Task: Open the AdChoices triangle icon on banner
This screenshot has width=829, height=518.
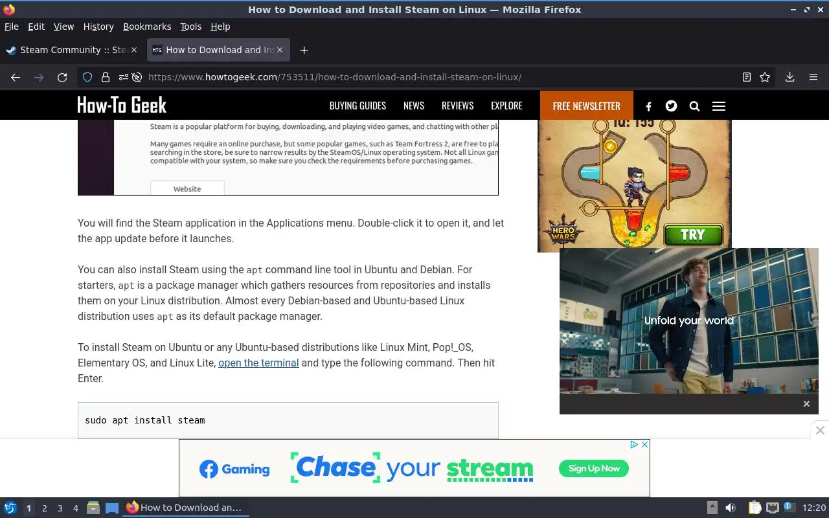Action: coord(634,445)
